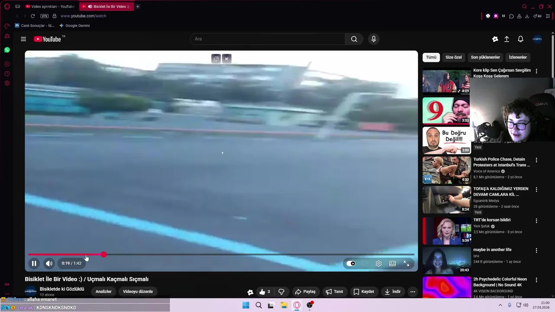Open the Google Gemini bookmark
The width and height of the screenshot is (555, 312).
pyautogui.click(x=75, y=26)
